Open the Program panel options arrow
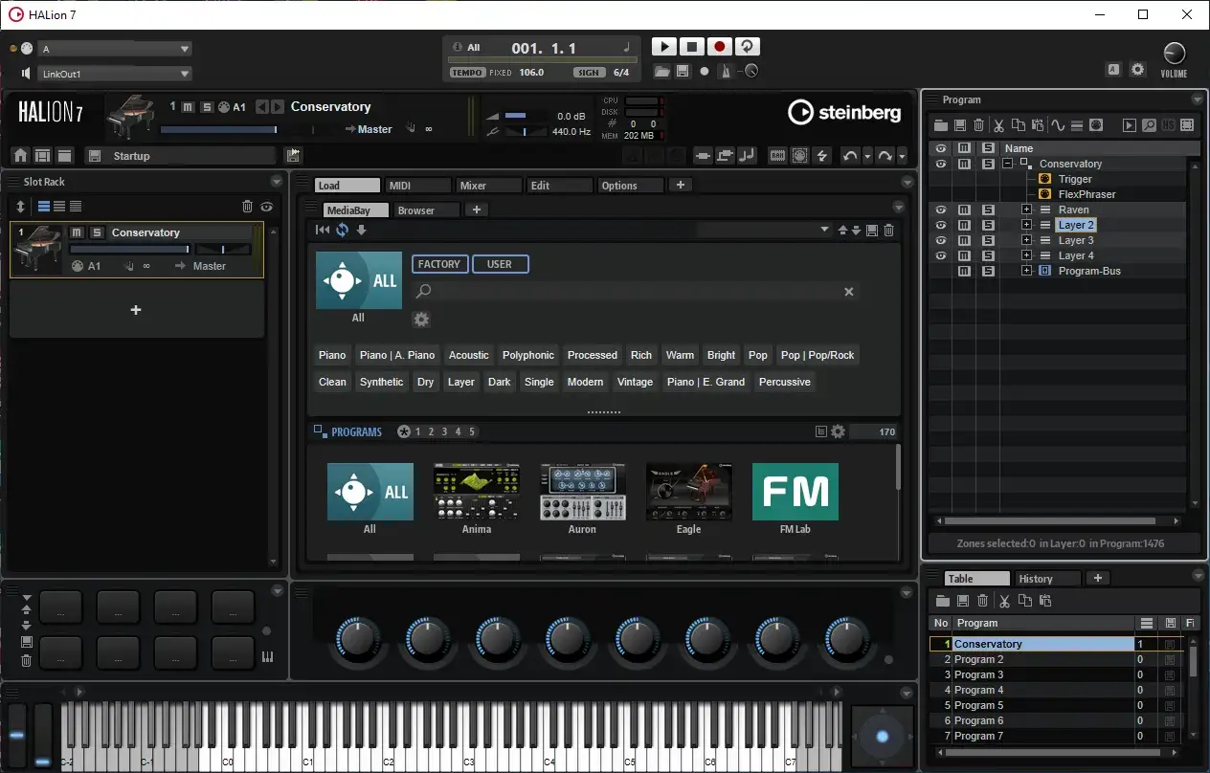 pos(1198,99)
